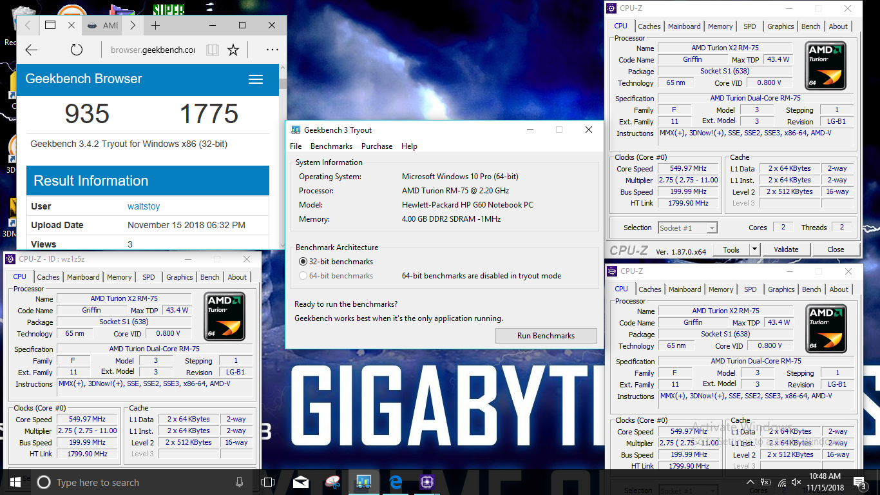Open About tab in upper-right CPU-Z
Viewport: 880px width, 495px height.
point(839,26)
